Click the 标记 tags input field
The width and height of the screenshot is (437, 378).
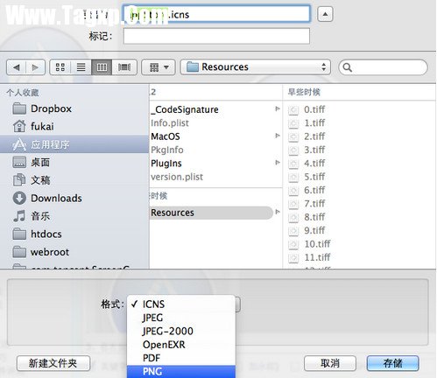tap(216, 36)
